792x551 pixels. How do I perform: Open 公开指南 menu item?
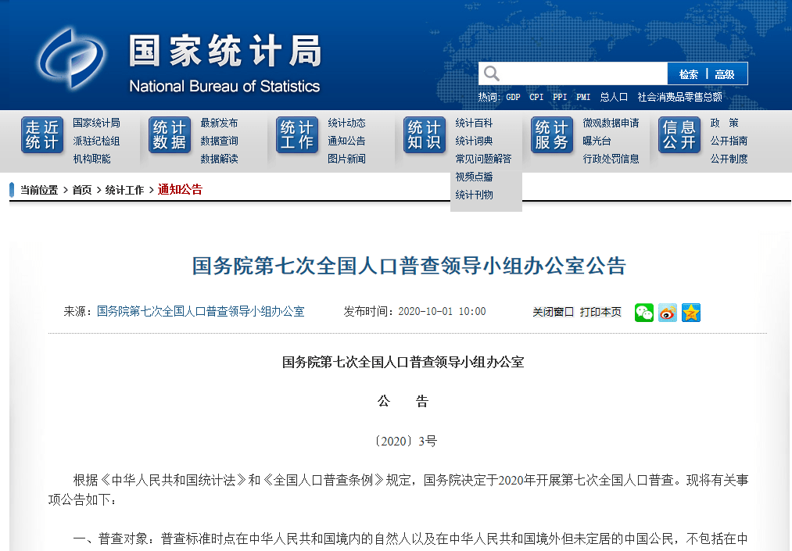coord(729,141)
